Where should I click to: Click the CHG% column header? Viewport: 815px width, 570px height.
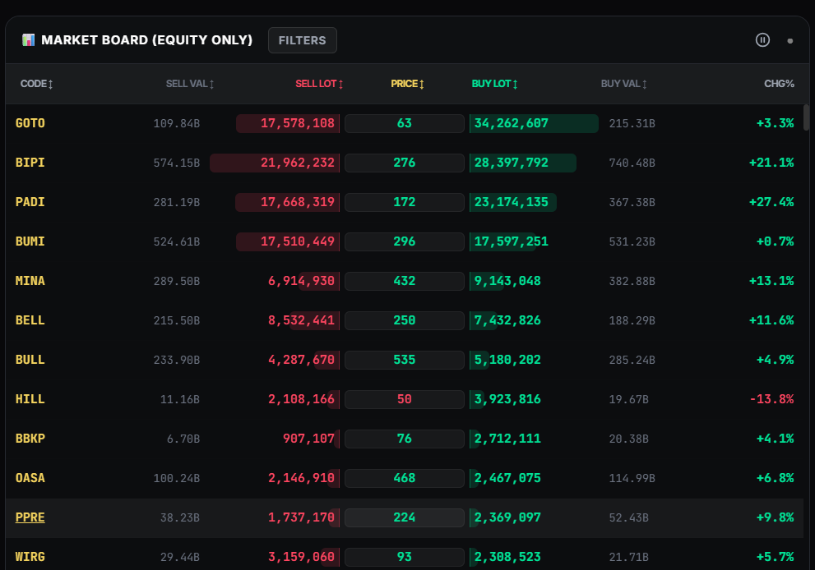click(778, 84)
